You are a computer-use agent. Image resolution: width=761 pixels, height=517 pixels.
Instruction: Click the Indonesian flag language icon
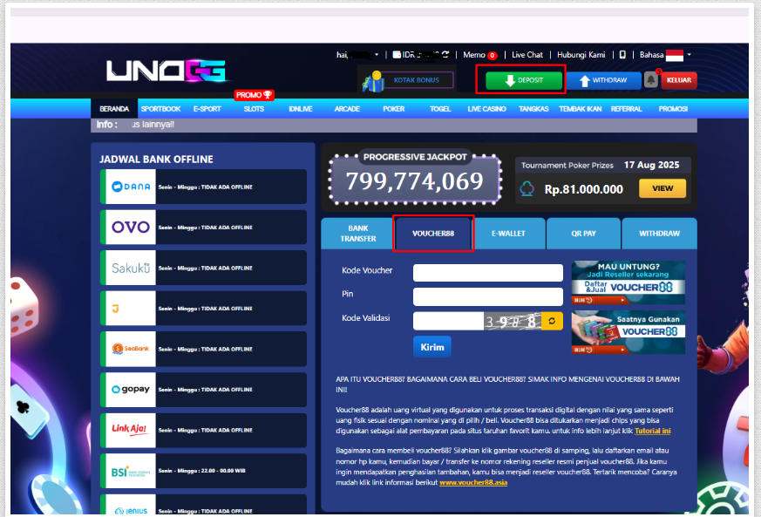(x=674, y=55)
